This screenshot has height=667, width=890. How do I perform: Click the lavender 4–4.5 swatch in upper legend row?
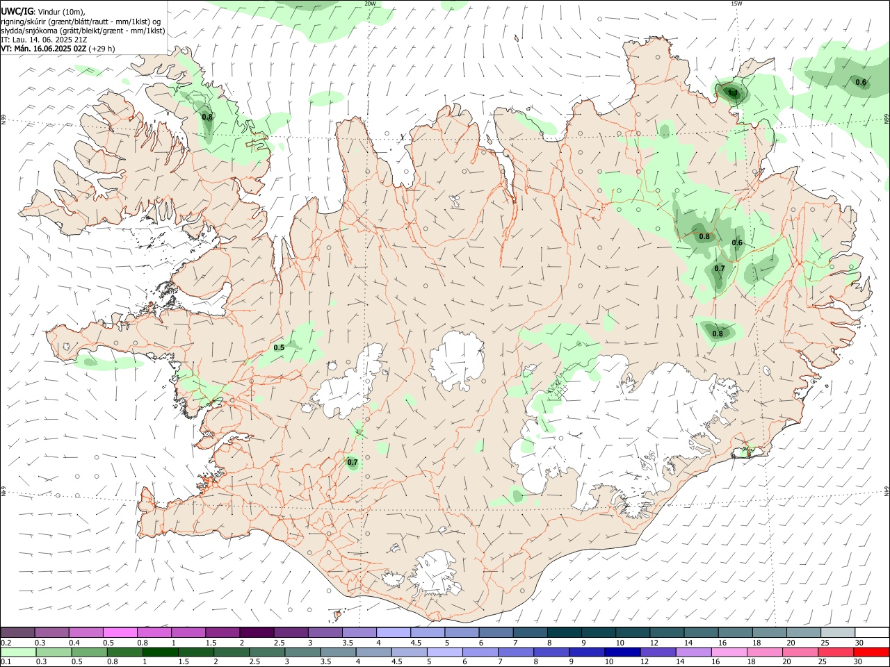(x=392, y=632)
